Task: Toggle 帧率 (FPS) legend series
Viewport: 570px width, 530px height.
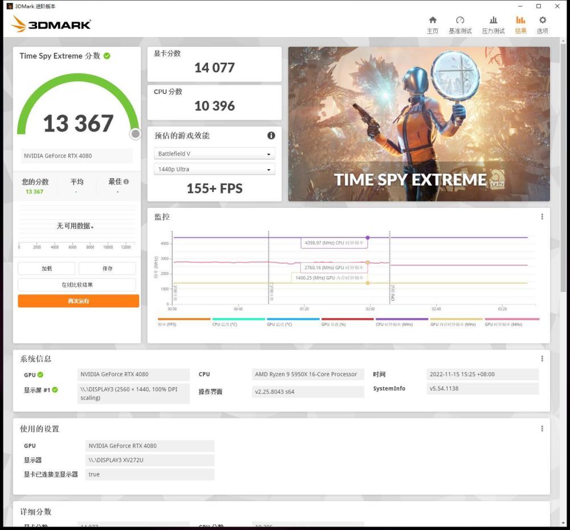Action: (184, 322)
